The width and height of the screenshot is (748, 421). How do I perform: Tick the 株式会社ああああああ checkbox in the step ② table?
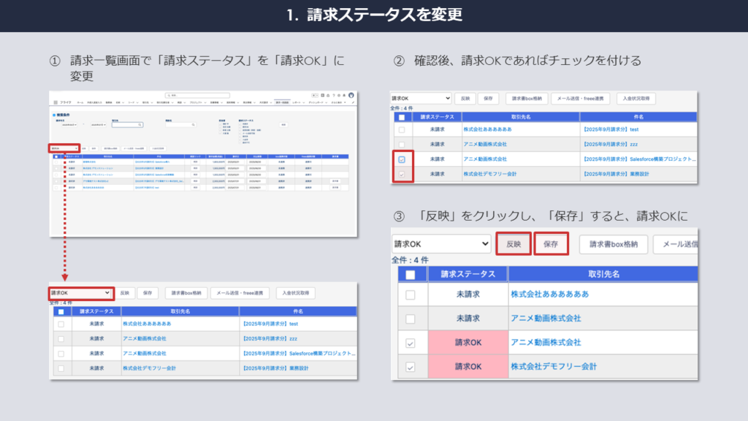(400, 129)
